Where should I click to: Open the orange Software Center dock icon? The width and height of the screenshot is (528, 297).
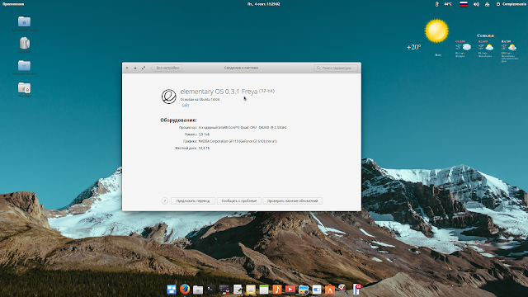330,290
